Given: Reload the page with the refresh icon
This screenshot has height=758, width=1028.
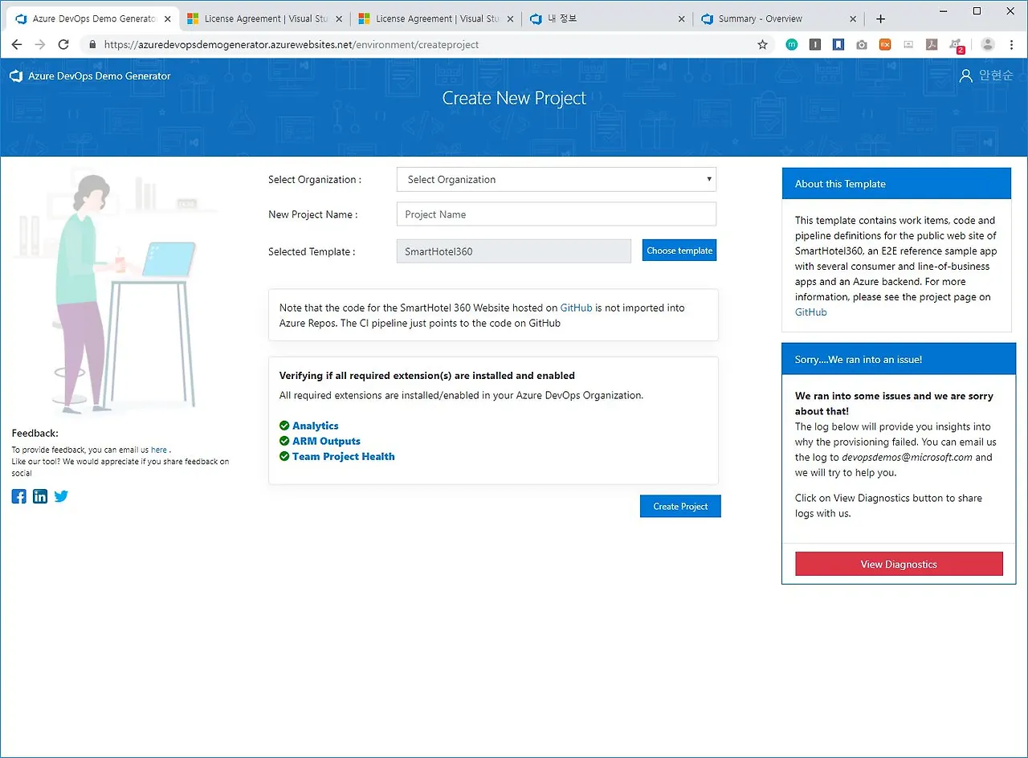Looking at the screenshot, I should (x=63, y=45).
